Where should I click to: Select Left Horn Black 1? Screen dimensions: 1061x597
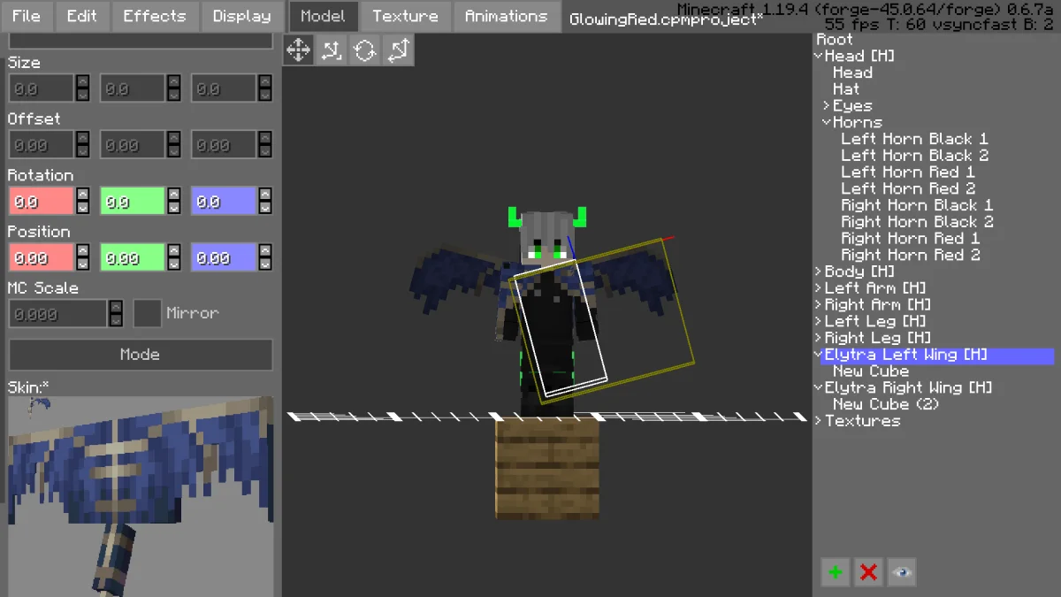point(914,139)
